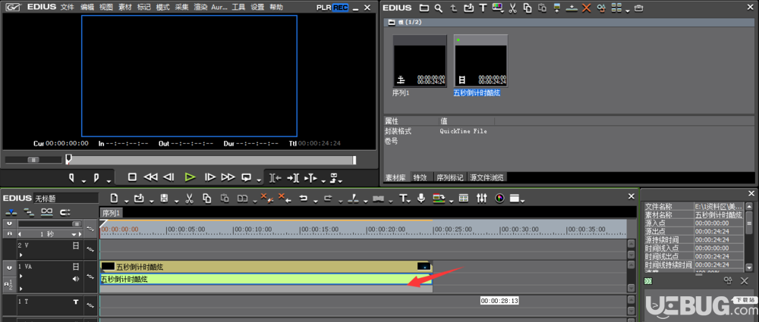
Task: Show the clip in player icon
Action: pos(557,8)
